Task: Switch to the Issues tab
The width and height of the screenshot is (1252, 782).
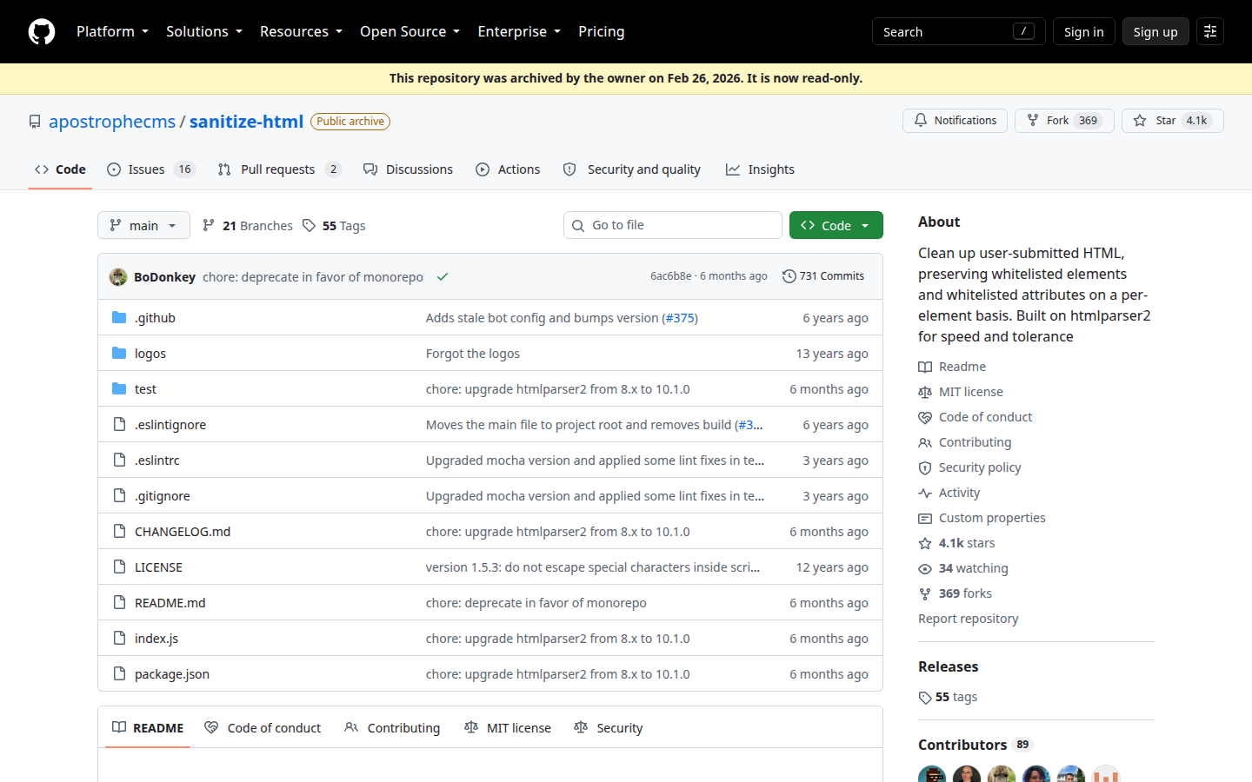Action: coord(151,169)
